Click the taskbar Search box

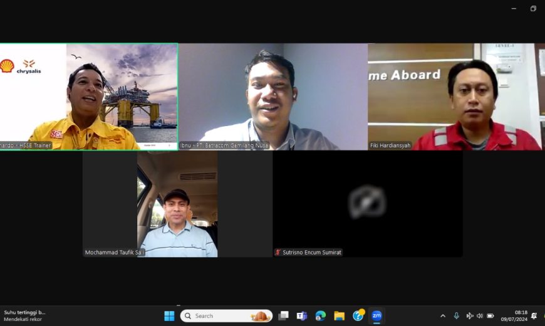click(x=226, y=316)
